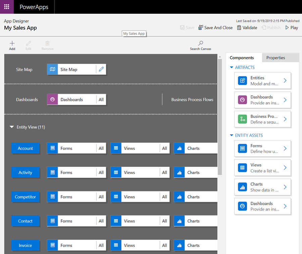
Task: Click the Competitor row Charts icon
Action: (179, 197)
